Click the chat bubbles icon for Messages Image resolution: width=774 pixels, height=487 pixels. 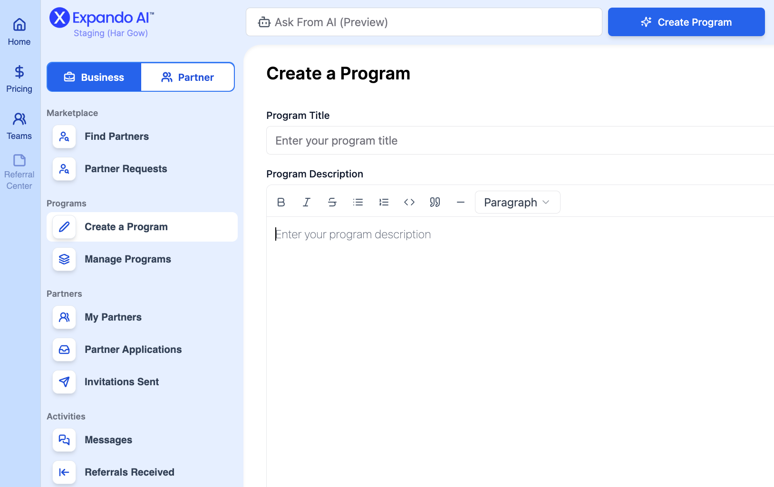pyautogui.click(x=64, y=440)
